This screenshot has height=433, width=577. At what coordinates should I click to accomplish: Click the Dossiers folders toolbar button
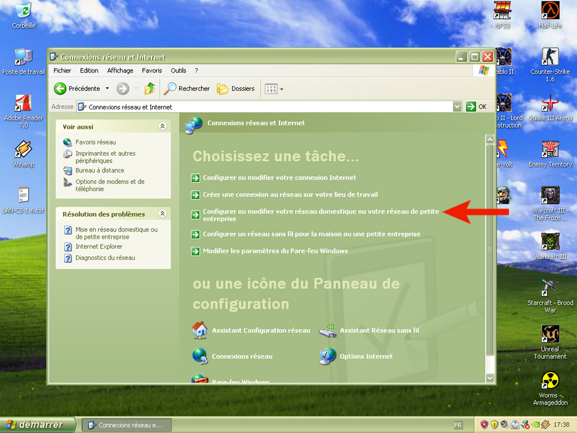point(236,88)
